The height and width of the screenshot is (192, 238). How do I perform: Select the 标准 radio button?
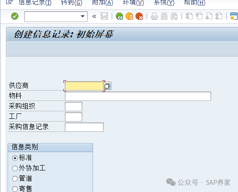pos(15,158)
